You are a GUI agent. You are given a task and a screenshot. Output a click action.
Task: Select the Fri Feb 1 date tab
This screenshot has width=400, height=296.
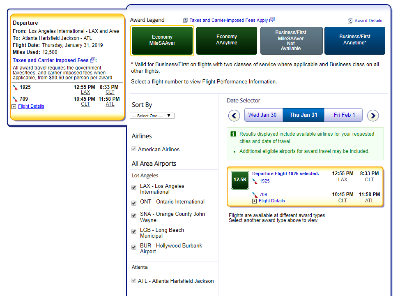point(344,115)
